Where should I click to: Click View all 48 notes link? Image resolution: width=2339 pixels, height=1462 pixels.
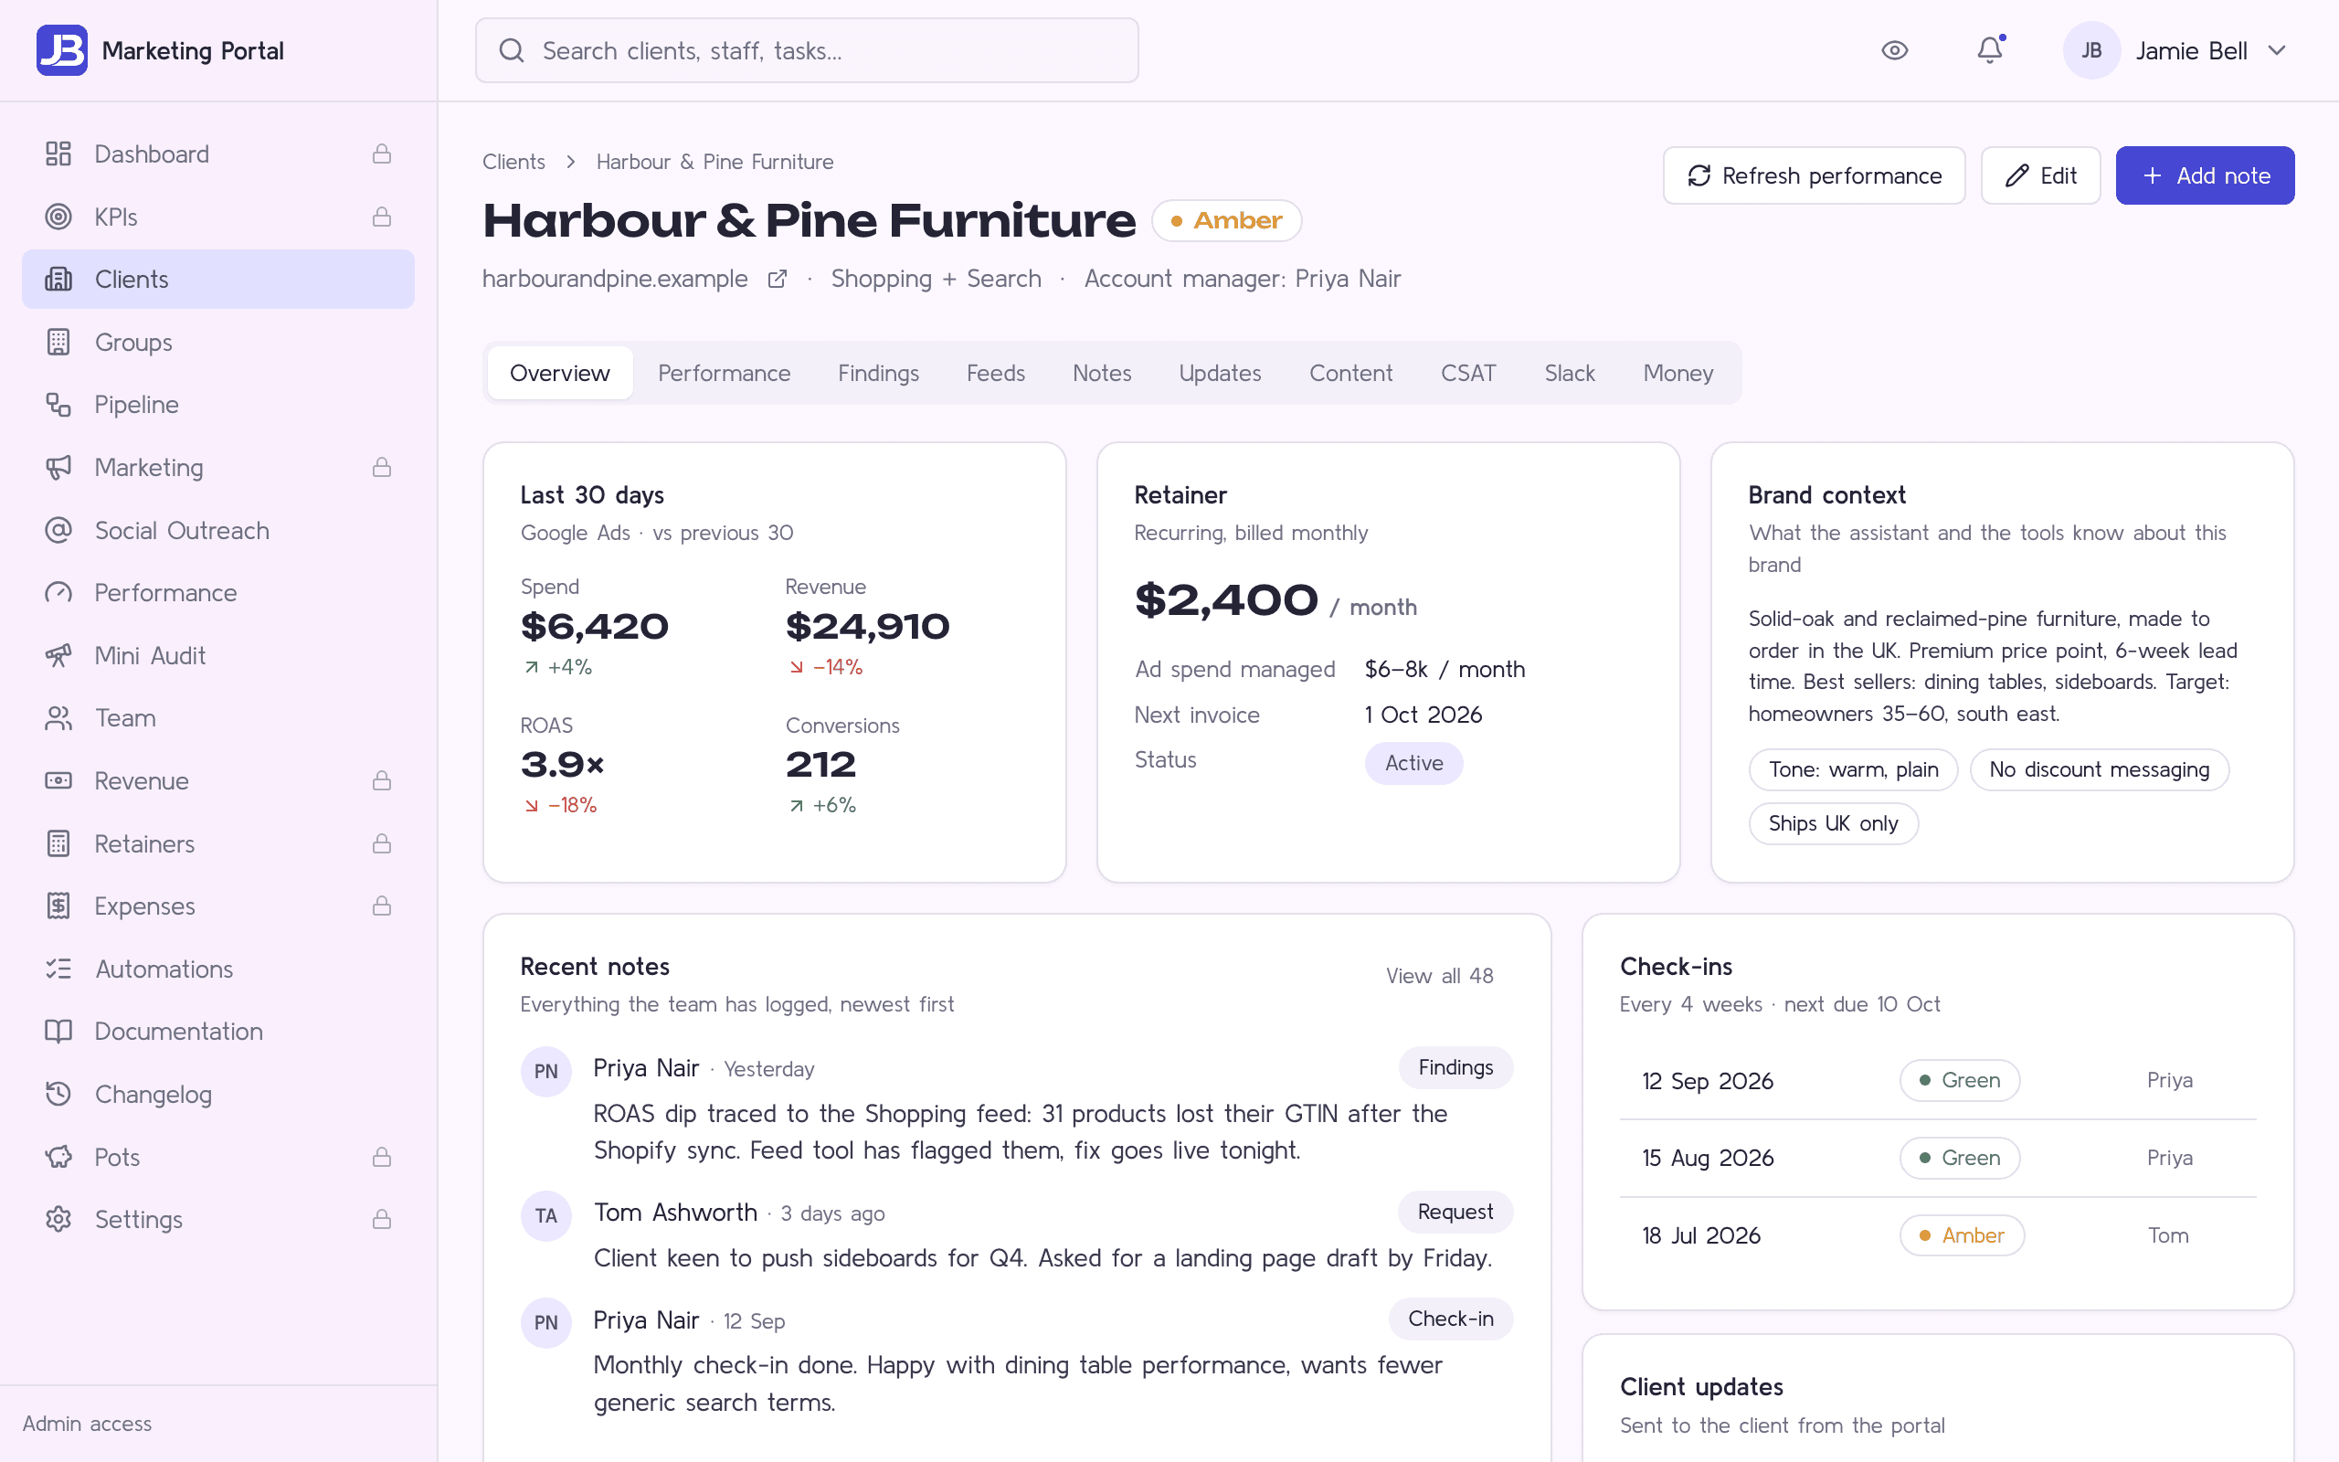(x=1439, y=976)
